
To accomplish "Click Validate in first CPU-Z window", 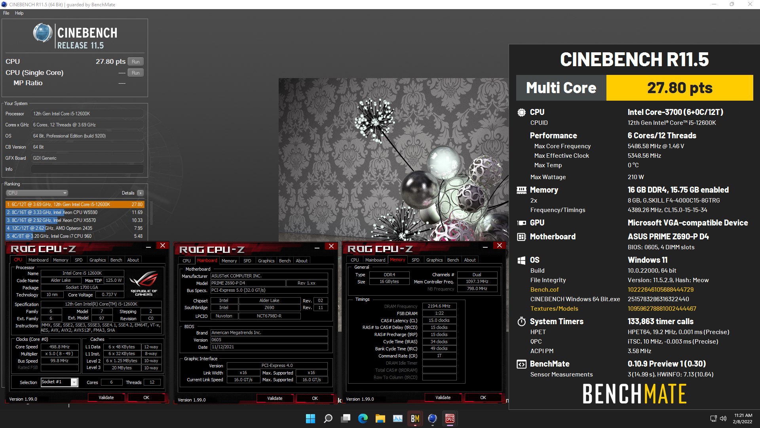I will pyautogui.click(x=106, y=397).
